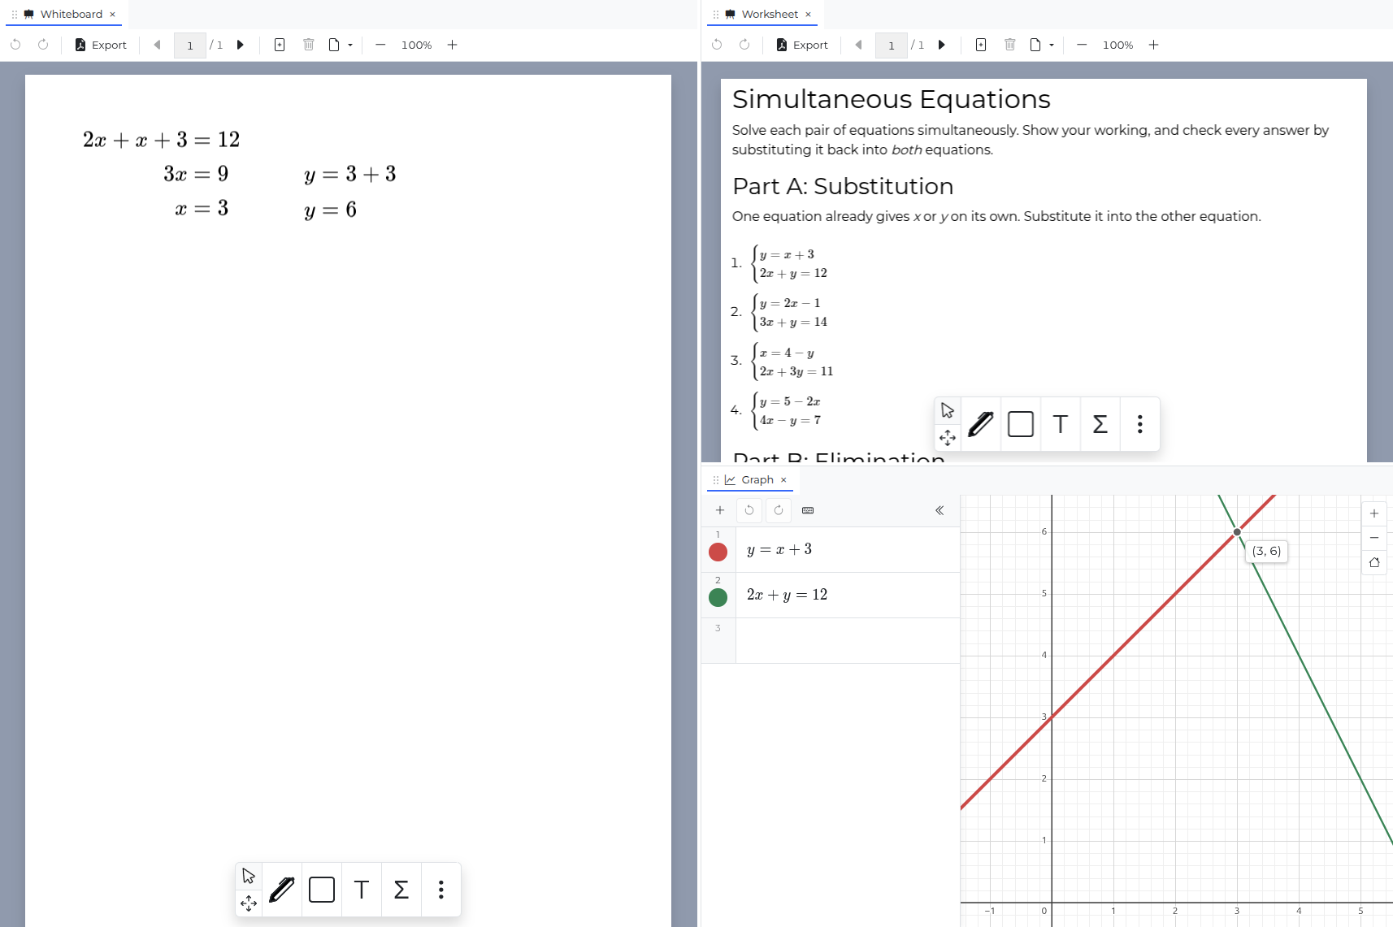Click the empty expression row 3

(x=848, y=641)
